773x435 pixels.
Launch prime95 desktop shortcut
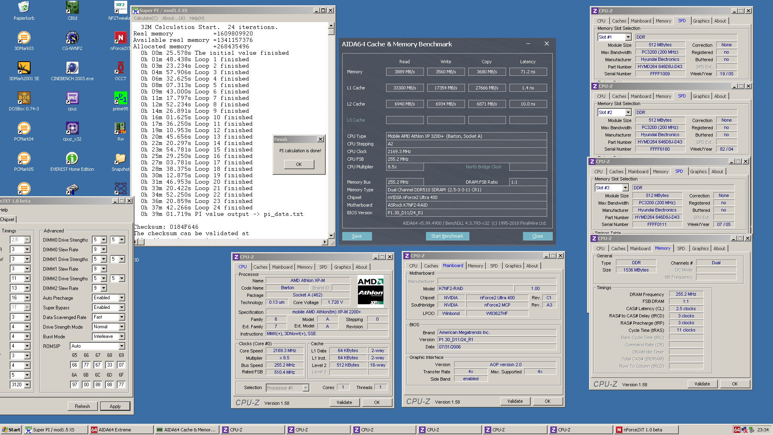pos(120,101)
